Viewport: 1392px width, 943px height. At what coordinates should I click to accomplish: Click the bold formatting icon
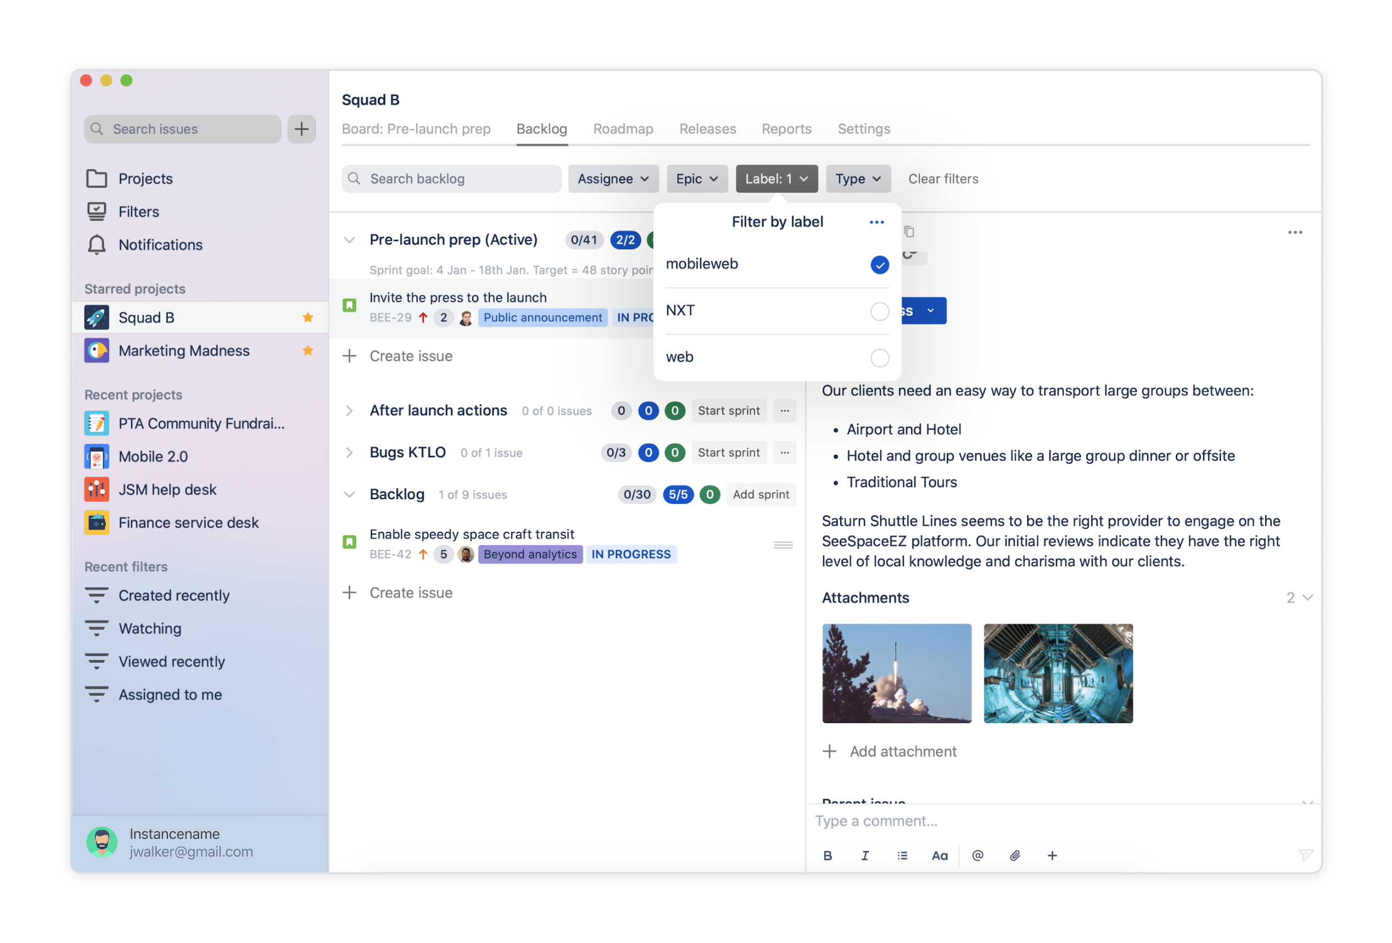click(827, 855)
